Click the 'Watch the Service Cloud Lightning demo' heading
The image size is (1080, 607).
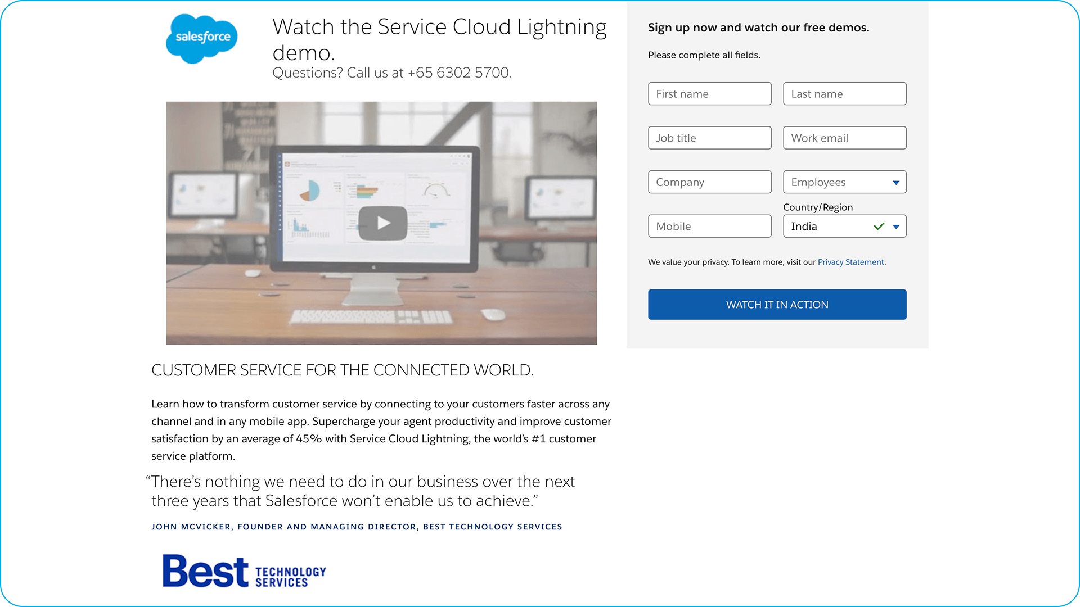[x=439, y=39]
